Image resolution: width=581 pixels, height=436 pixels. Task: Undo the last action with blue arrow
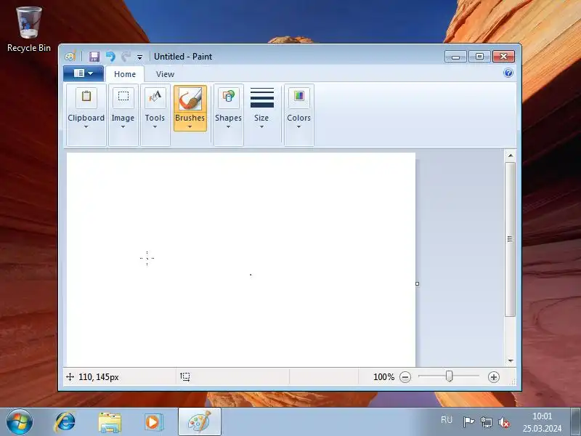tap(110, 57)
